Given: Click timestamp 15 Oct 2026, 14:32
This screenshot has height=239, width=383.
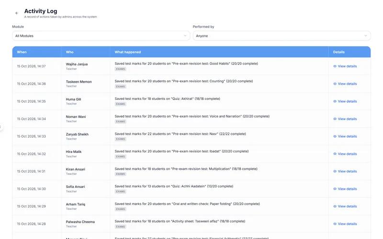Looking at the screenshot, I should 31,154.
